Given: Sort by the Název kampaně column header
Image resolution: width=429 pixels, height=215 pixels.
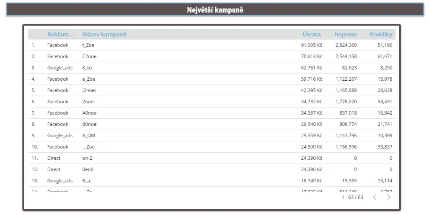Looking at the screenshot, I should [x=104, y=34].
